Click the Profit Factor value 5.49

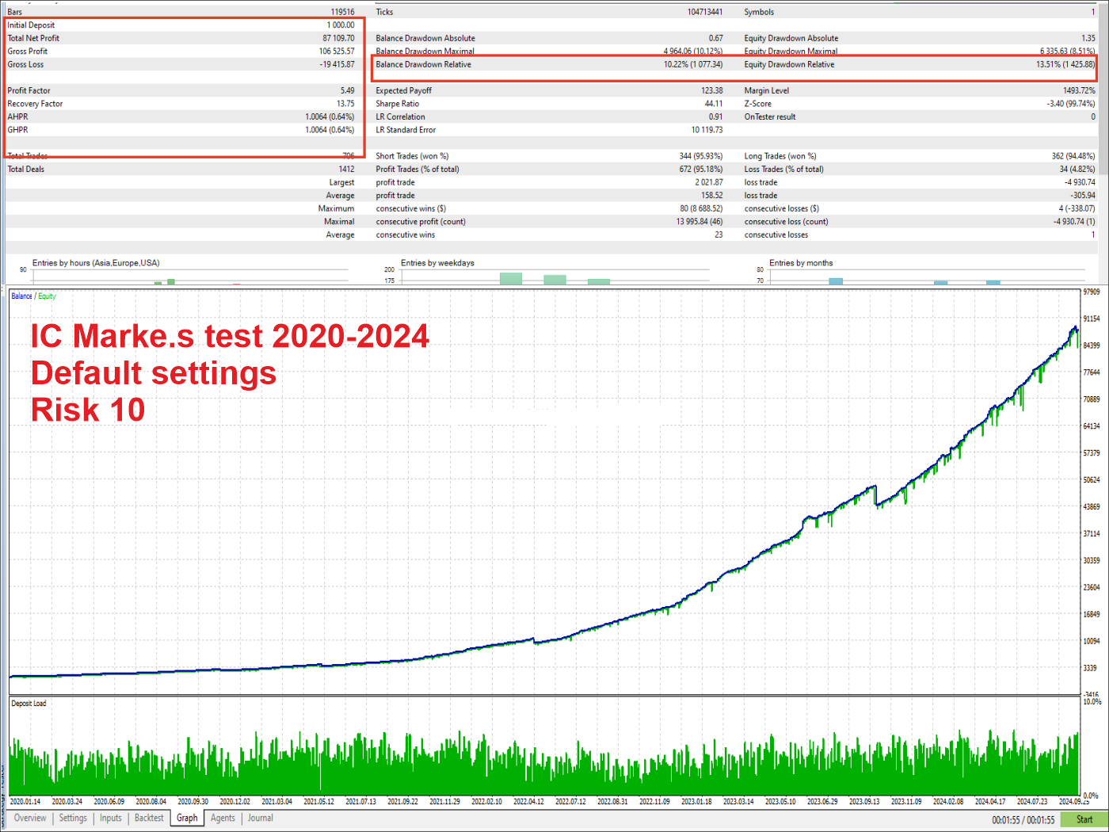point(347,90)
